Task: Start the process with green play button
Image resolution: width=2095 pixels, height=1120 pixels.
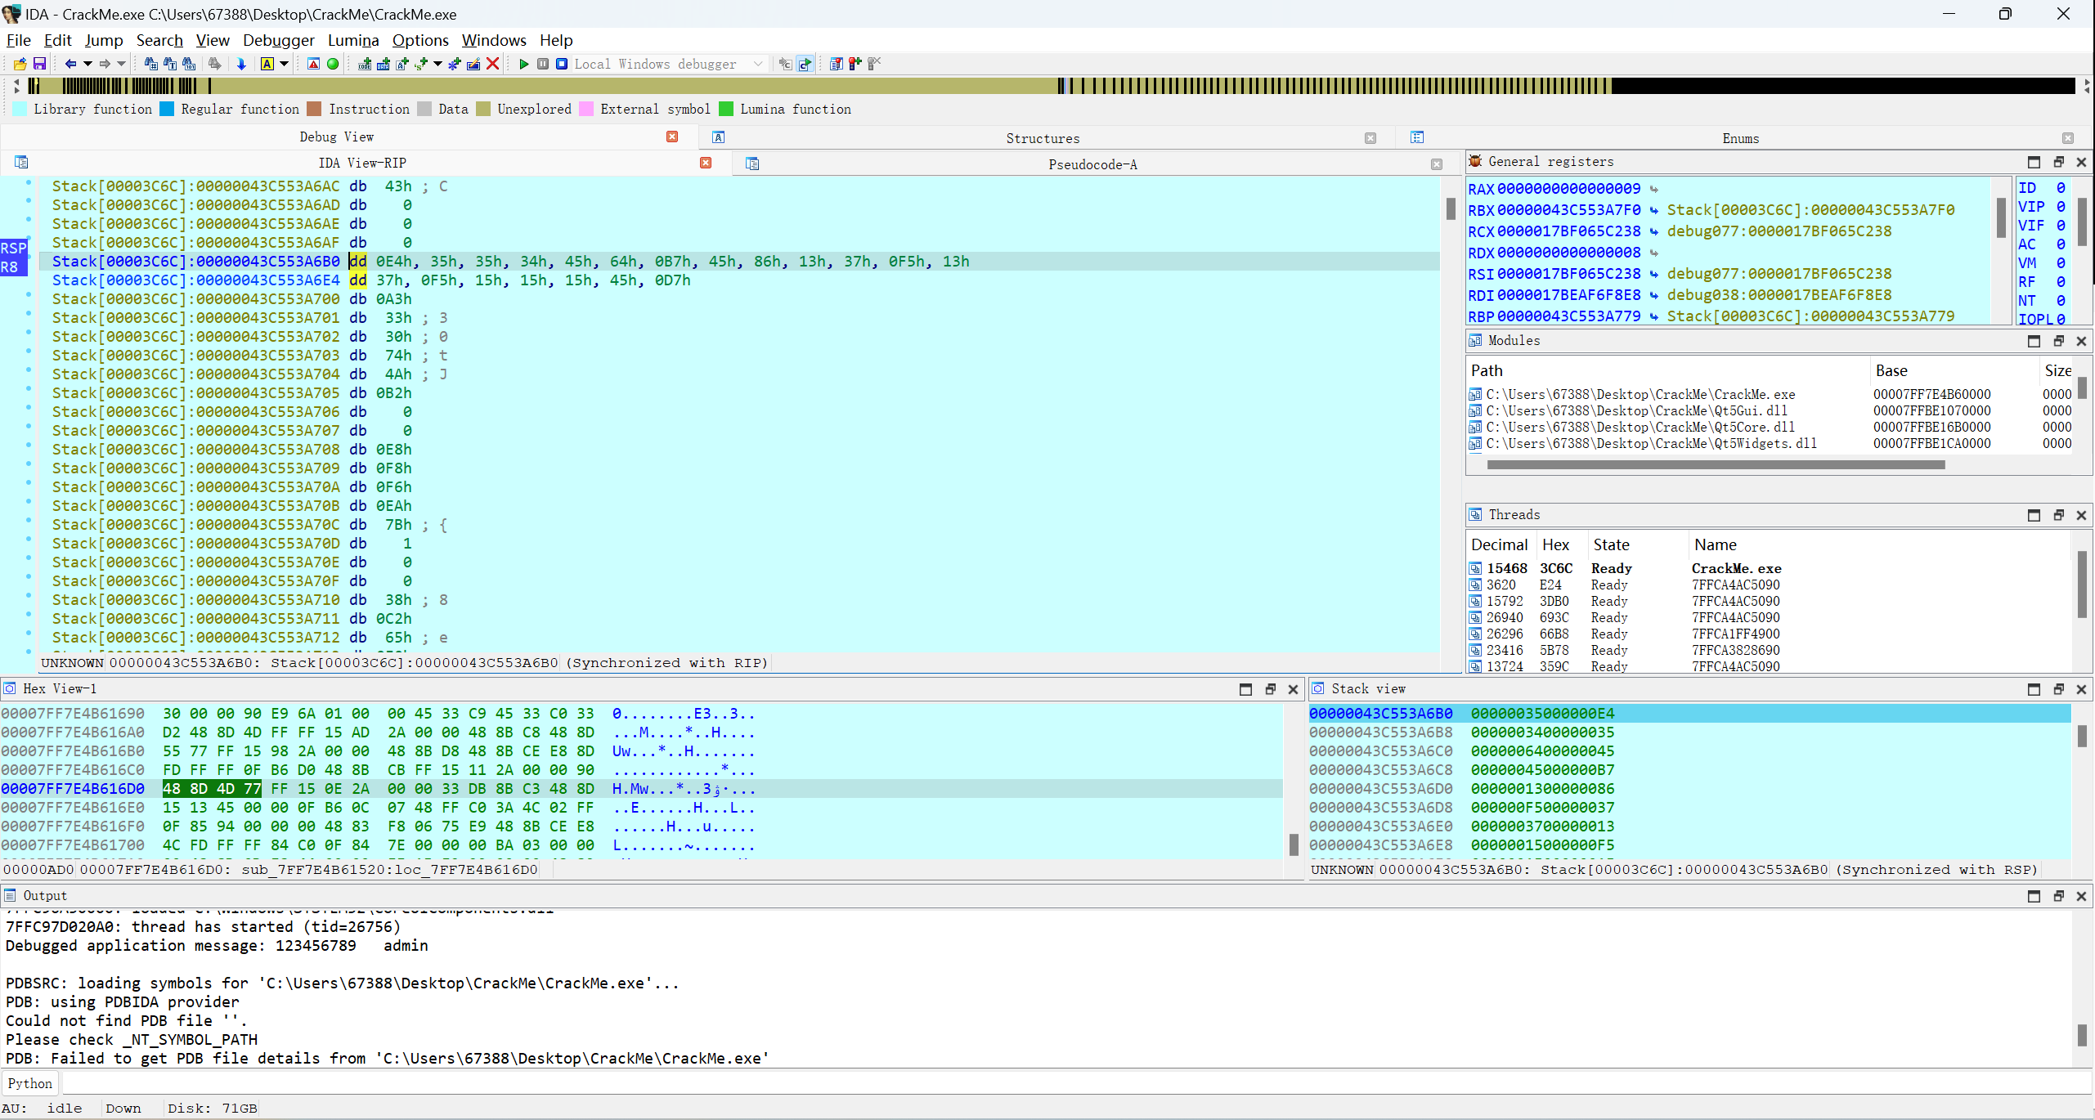Action: 524,64
